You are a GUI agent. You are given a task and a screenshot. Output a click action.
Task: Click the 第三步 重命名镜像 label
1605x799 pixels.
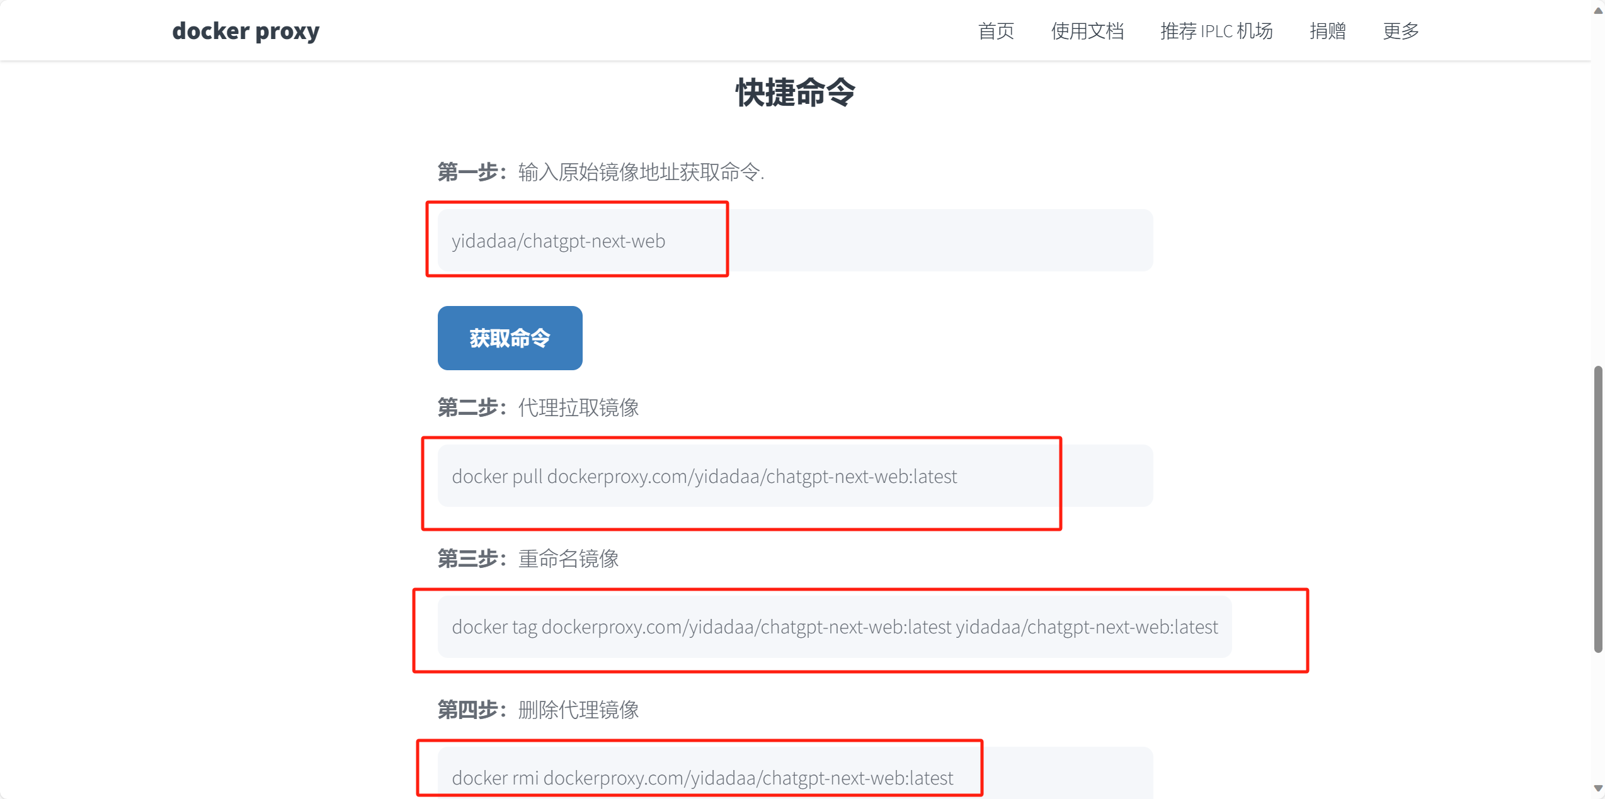coord(528,558)
